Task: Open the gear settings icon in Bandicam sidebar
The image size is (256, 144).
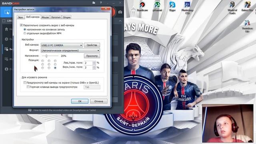Action: coord(6,39)
